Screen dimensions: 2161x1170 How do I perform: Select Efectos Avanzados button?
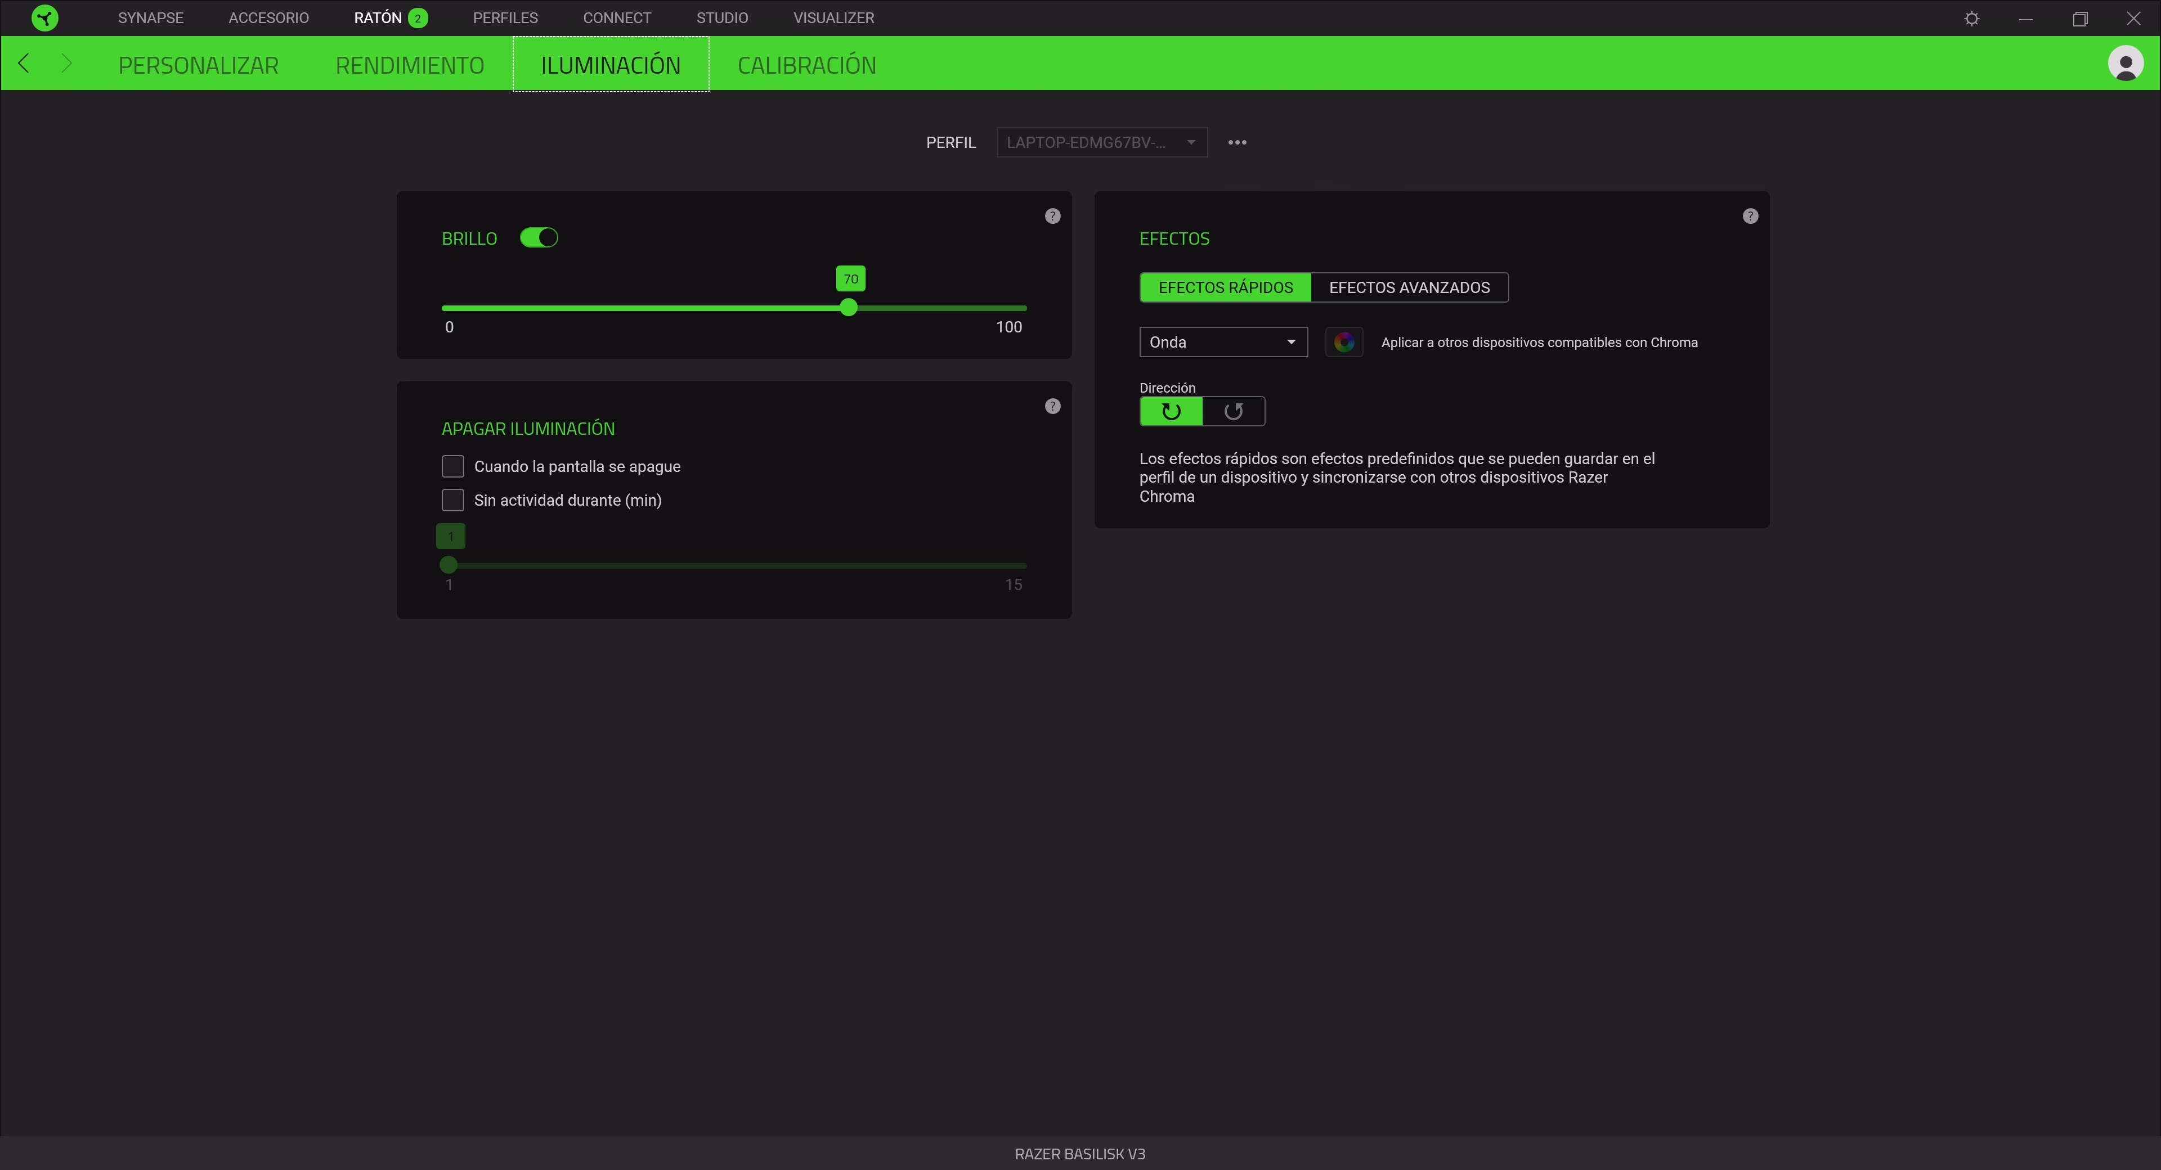[1409, 287]
